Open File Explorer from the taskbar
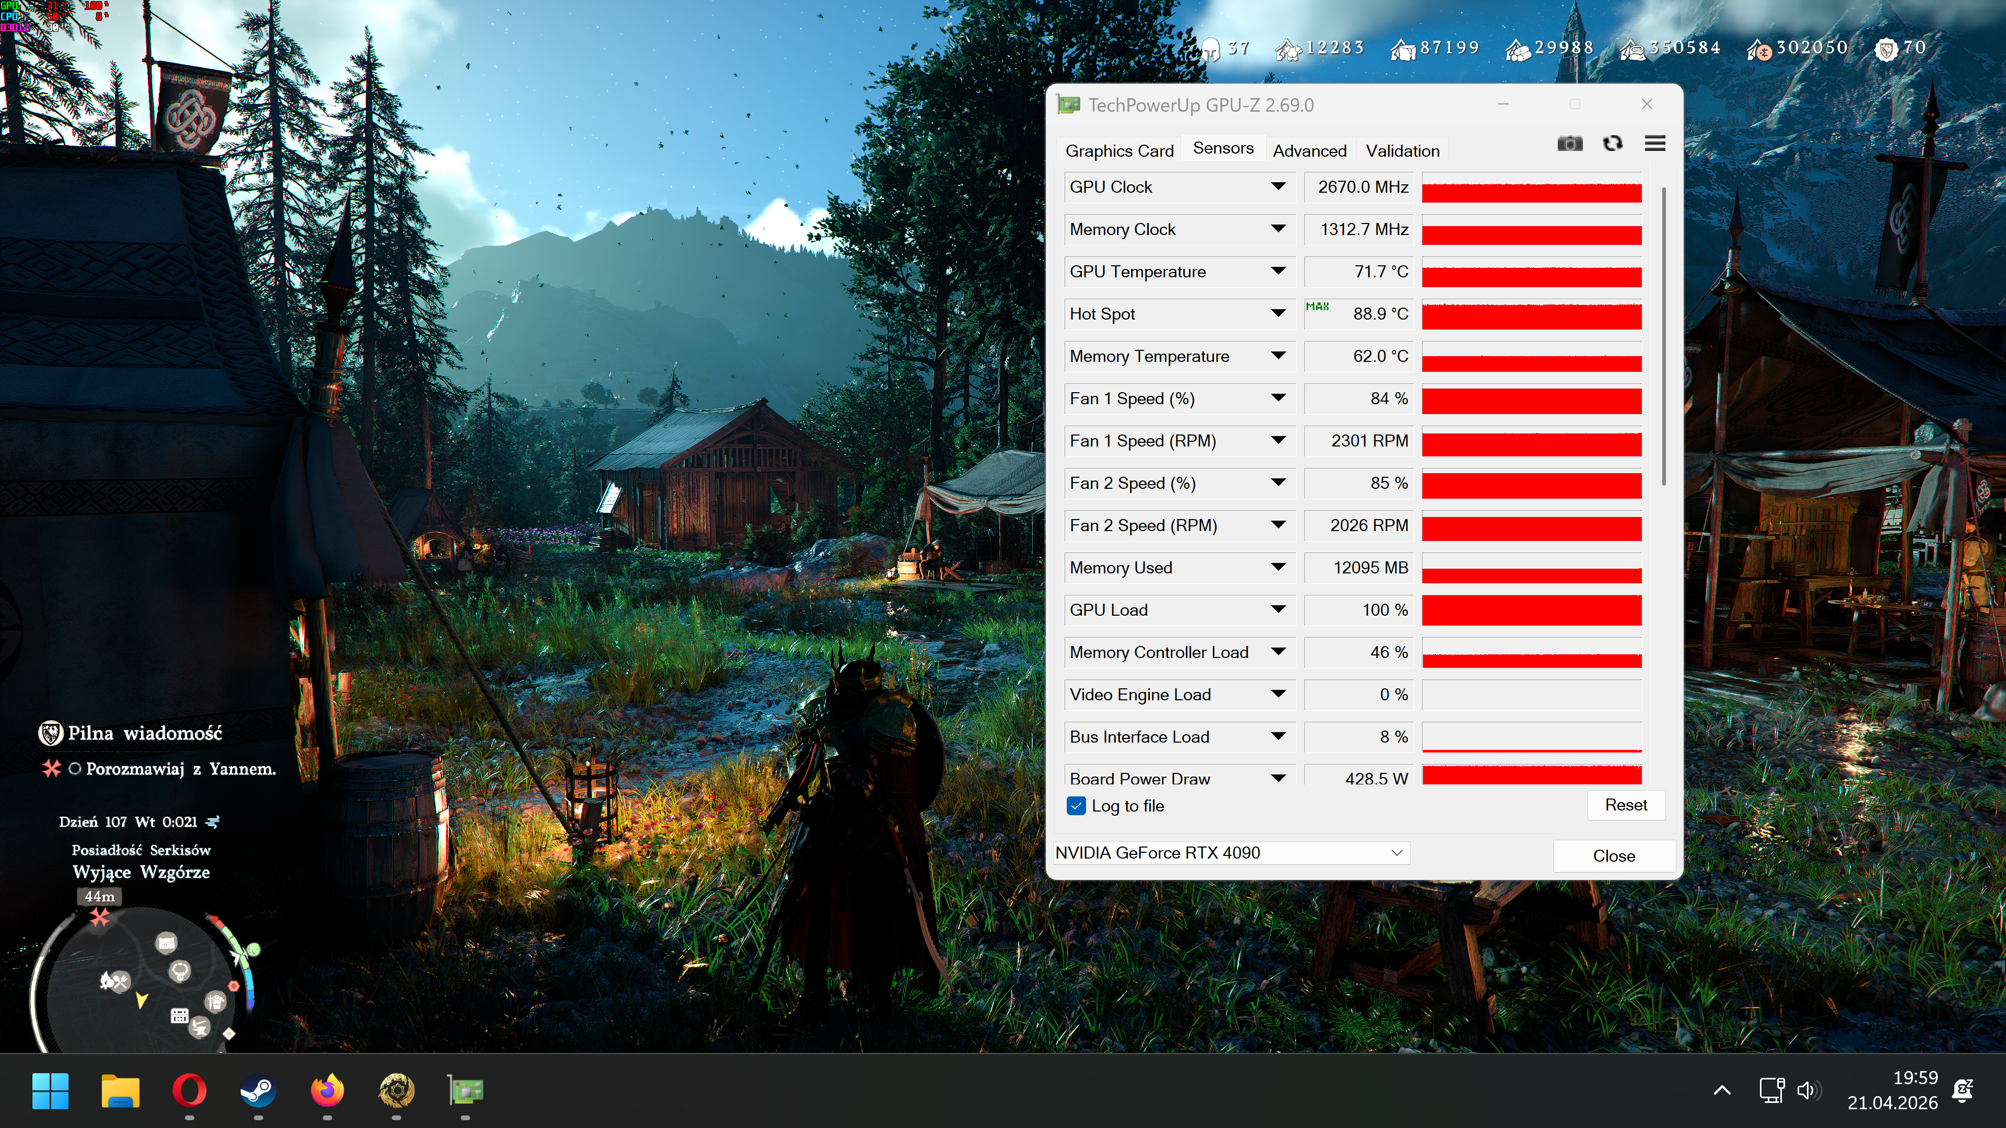 tap(120, 1090)
